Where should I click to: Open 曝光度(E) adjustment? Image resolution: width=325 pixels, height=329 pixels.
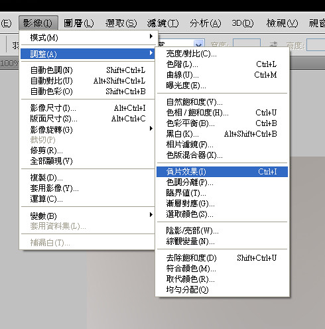[x=222, y=86]
